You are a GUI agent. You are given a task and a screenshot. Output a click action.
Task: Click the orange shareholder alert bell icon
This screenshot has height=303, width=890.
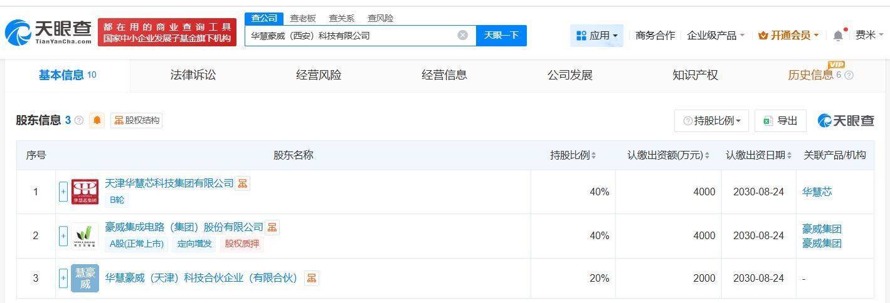[x=97, y=120]
